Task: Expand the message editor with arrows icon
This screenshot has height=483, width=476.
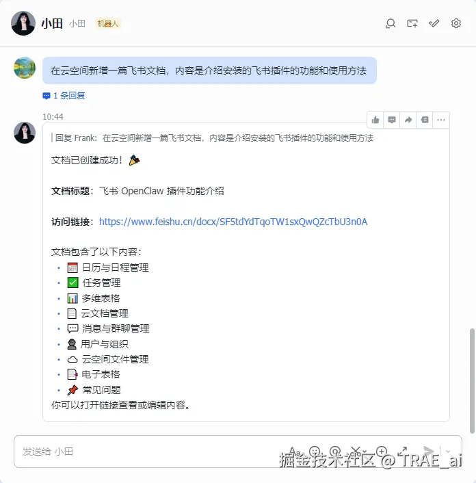Action: coord(402,452)
